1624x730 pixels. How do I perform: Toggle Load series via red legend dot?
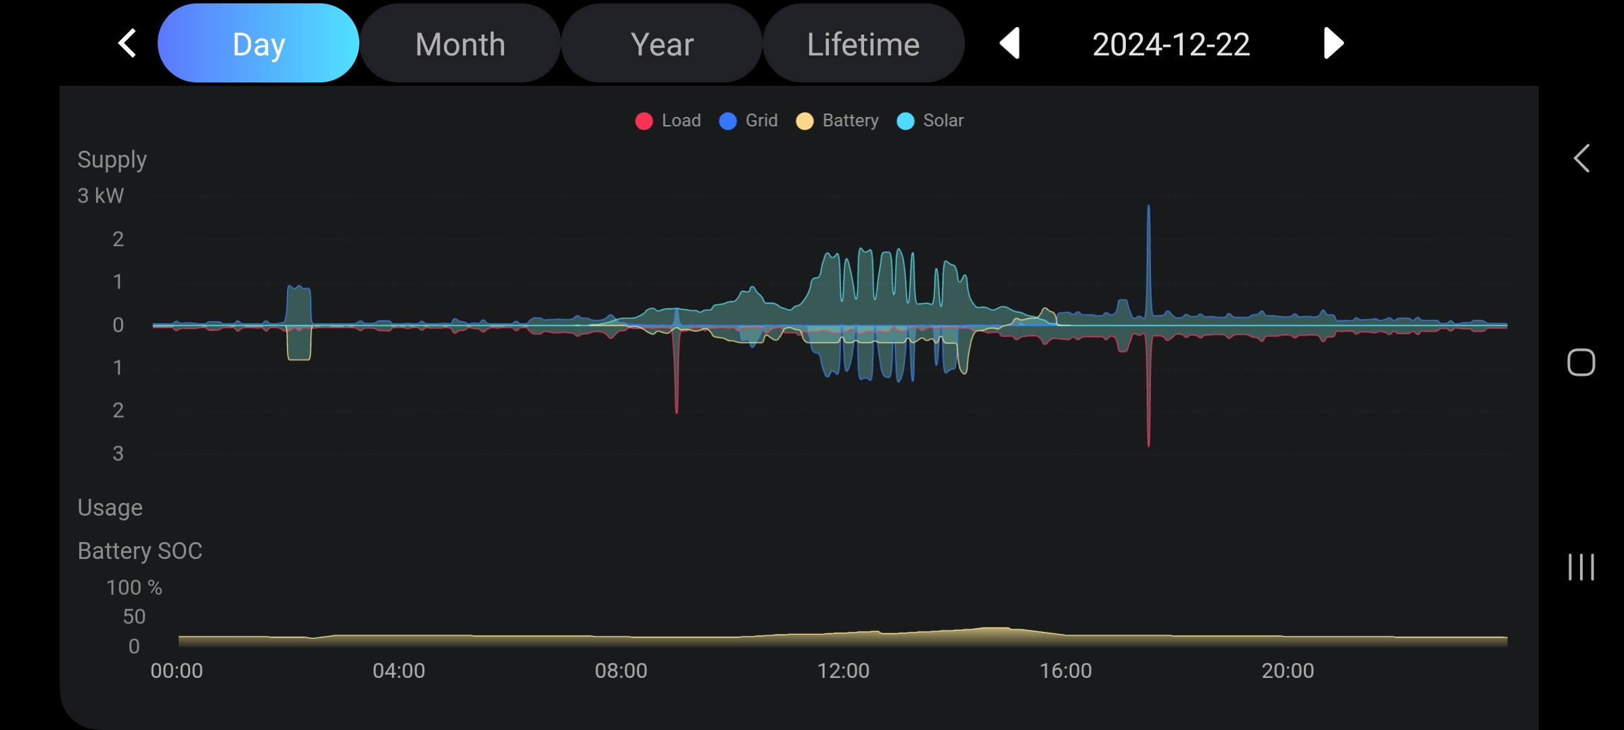click(x=644, y=121)
